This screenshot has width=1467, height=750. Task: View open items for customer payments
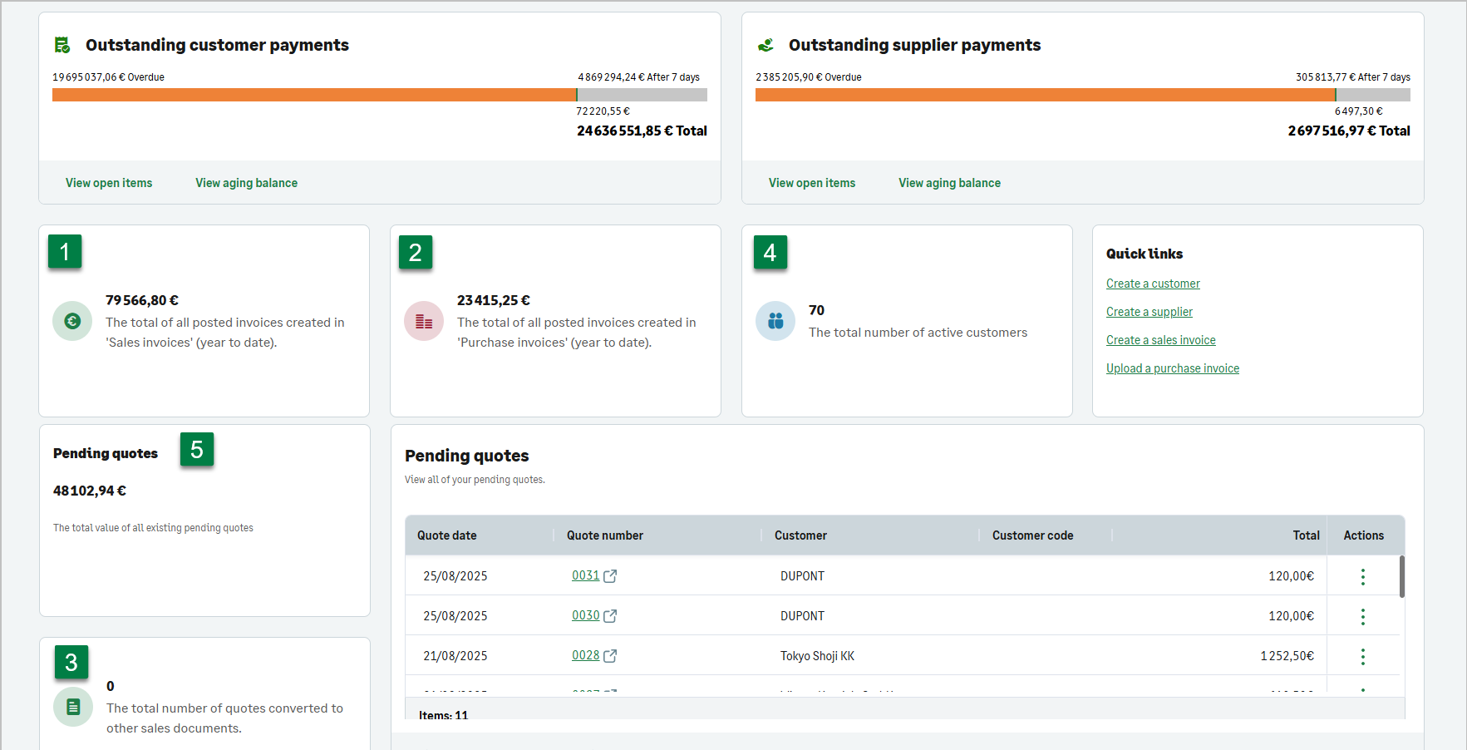coord(109,183)
